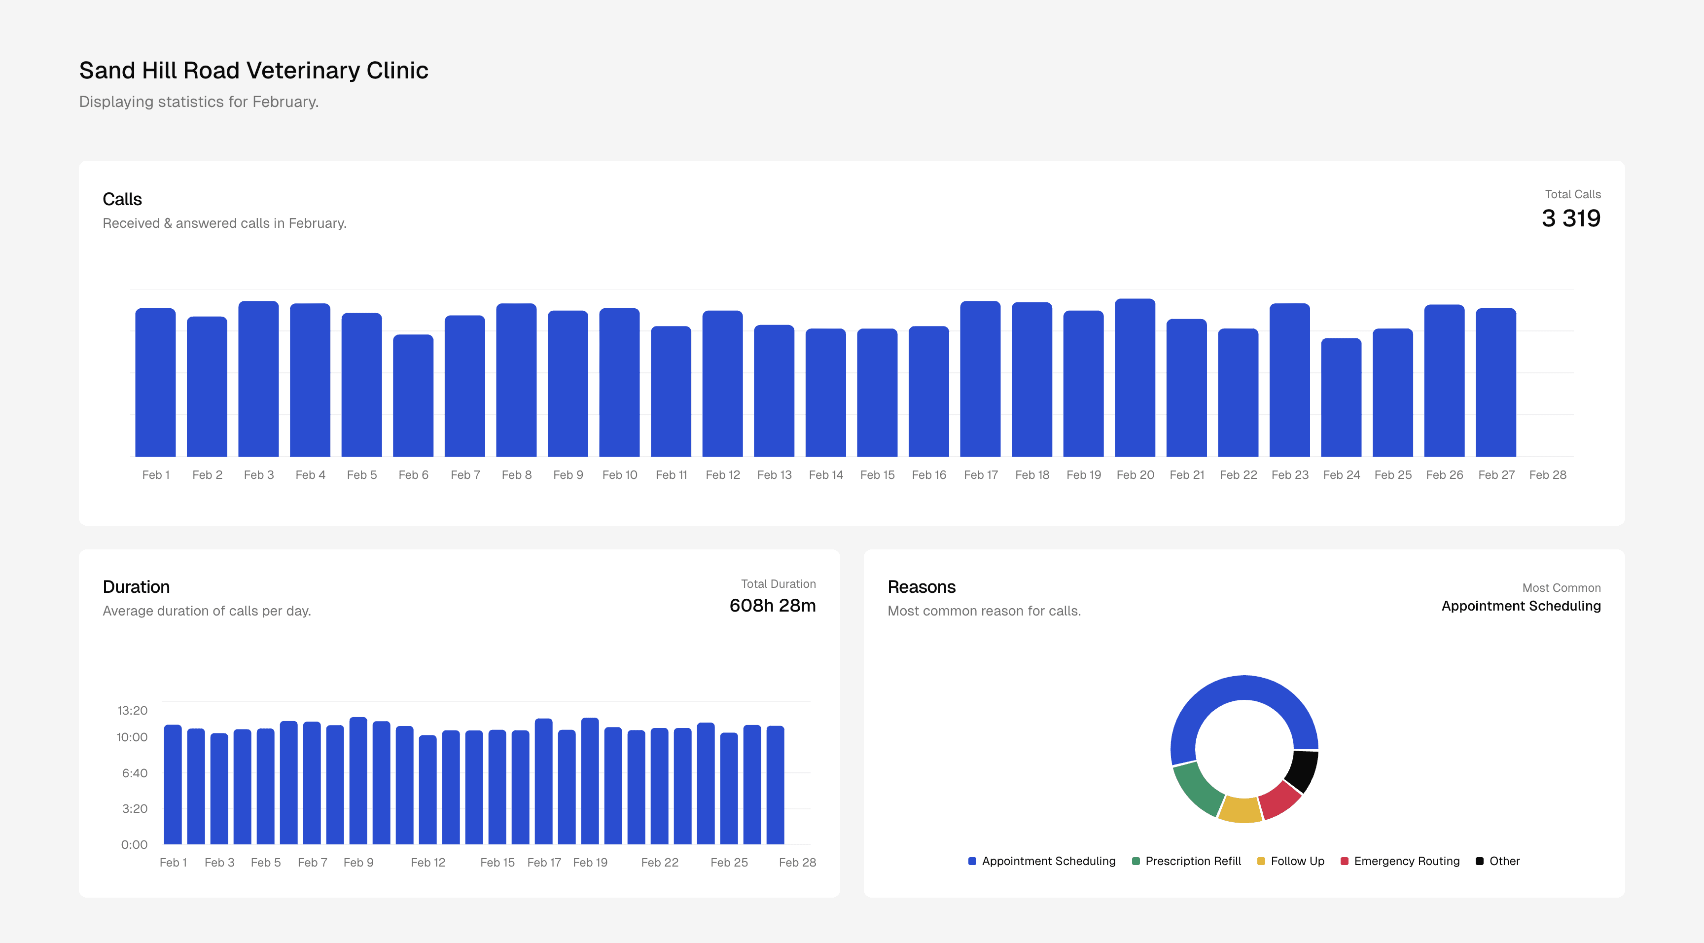Viewport: 1704px width, 943px height.
Task: Click the 'Reasons' card heading
Action: [x=922, y=587]
